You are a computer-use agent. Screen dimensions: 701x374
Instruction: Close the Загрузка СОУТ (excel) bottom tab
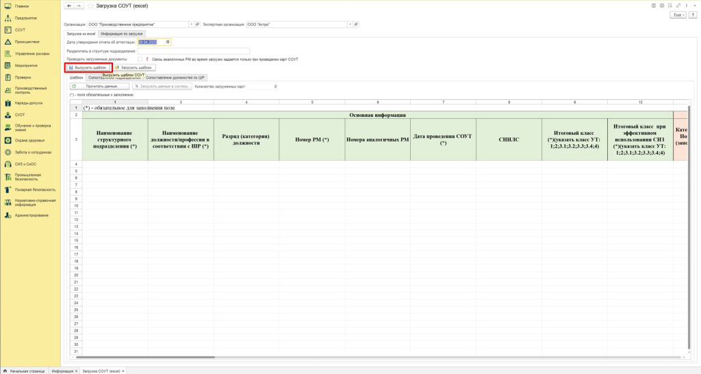click(123, 371)
